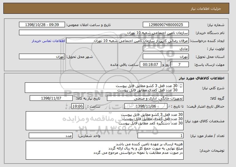This screenshot has width=236, height=167.
Task: Click the goods need date field 1398/11/07
Action: pyautogui.click(x=51, y=98)
